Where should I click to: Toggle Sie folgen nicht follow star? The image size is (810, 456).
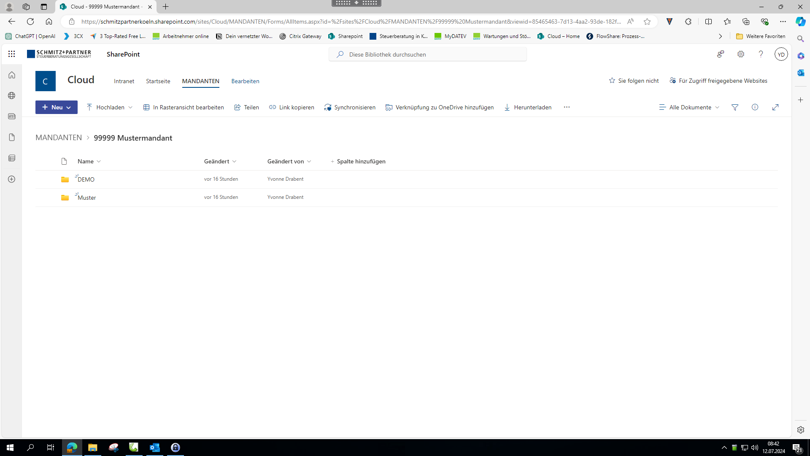click(634, 81)
